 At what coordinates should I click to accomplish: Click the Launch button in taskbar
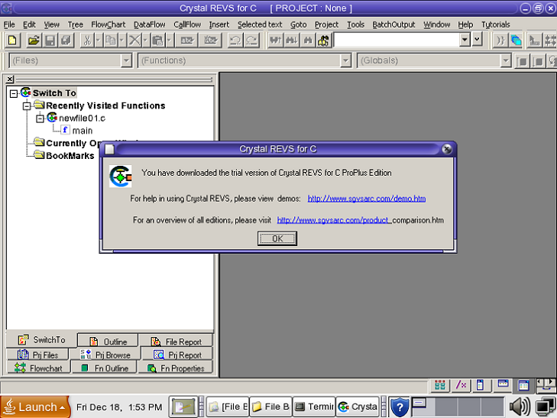35,407
